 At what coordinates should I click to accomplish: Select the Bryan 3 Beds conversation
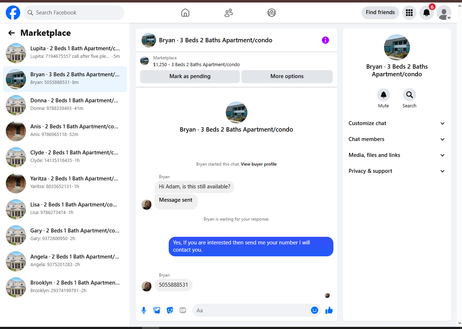coord(65,79)
